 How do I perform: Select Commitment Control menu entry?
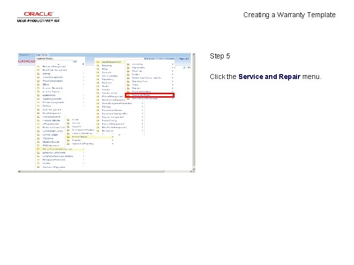click(53, 131)
